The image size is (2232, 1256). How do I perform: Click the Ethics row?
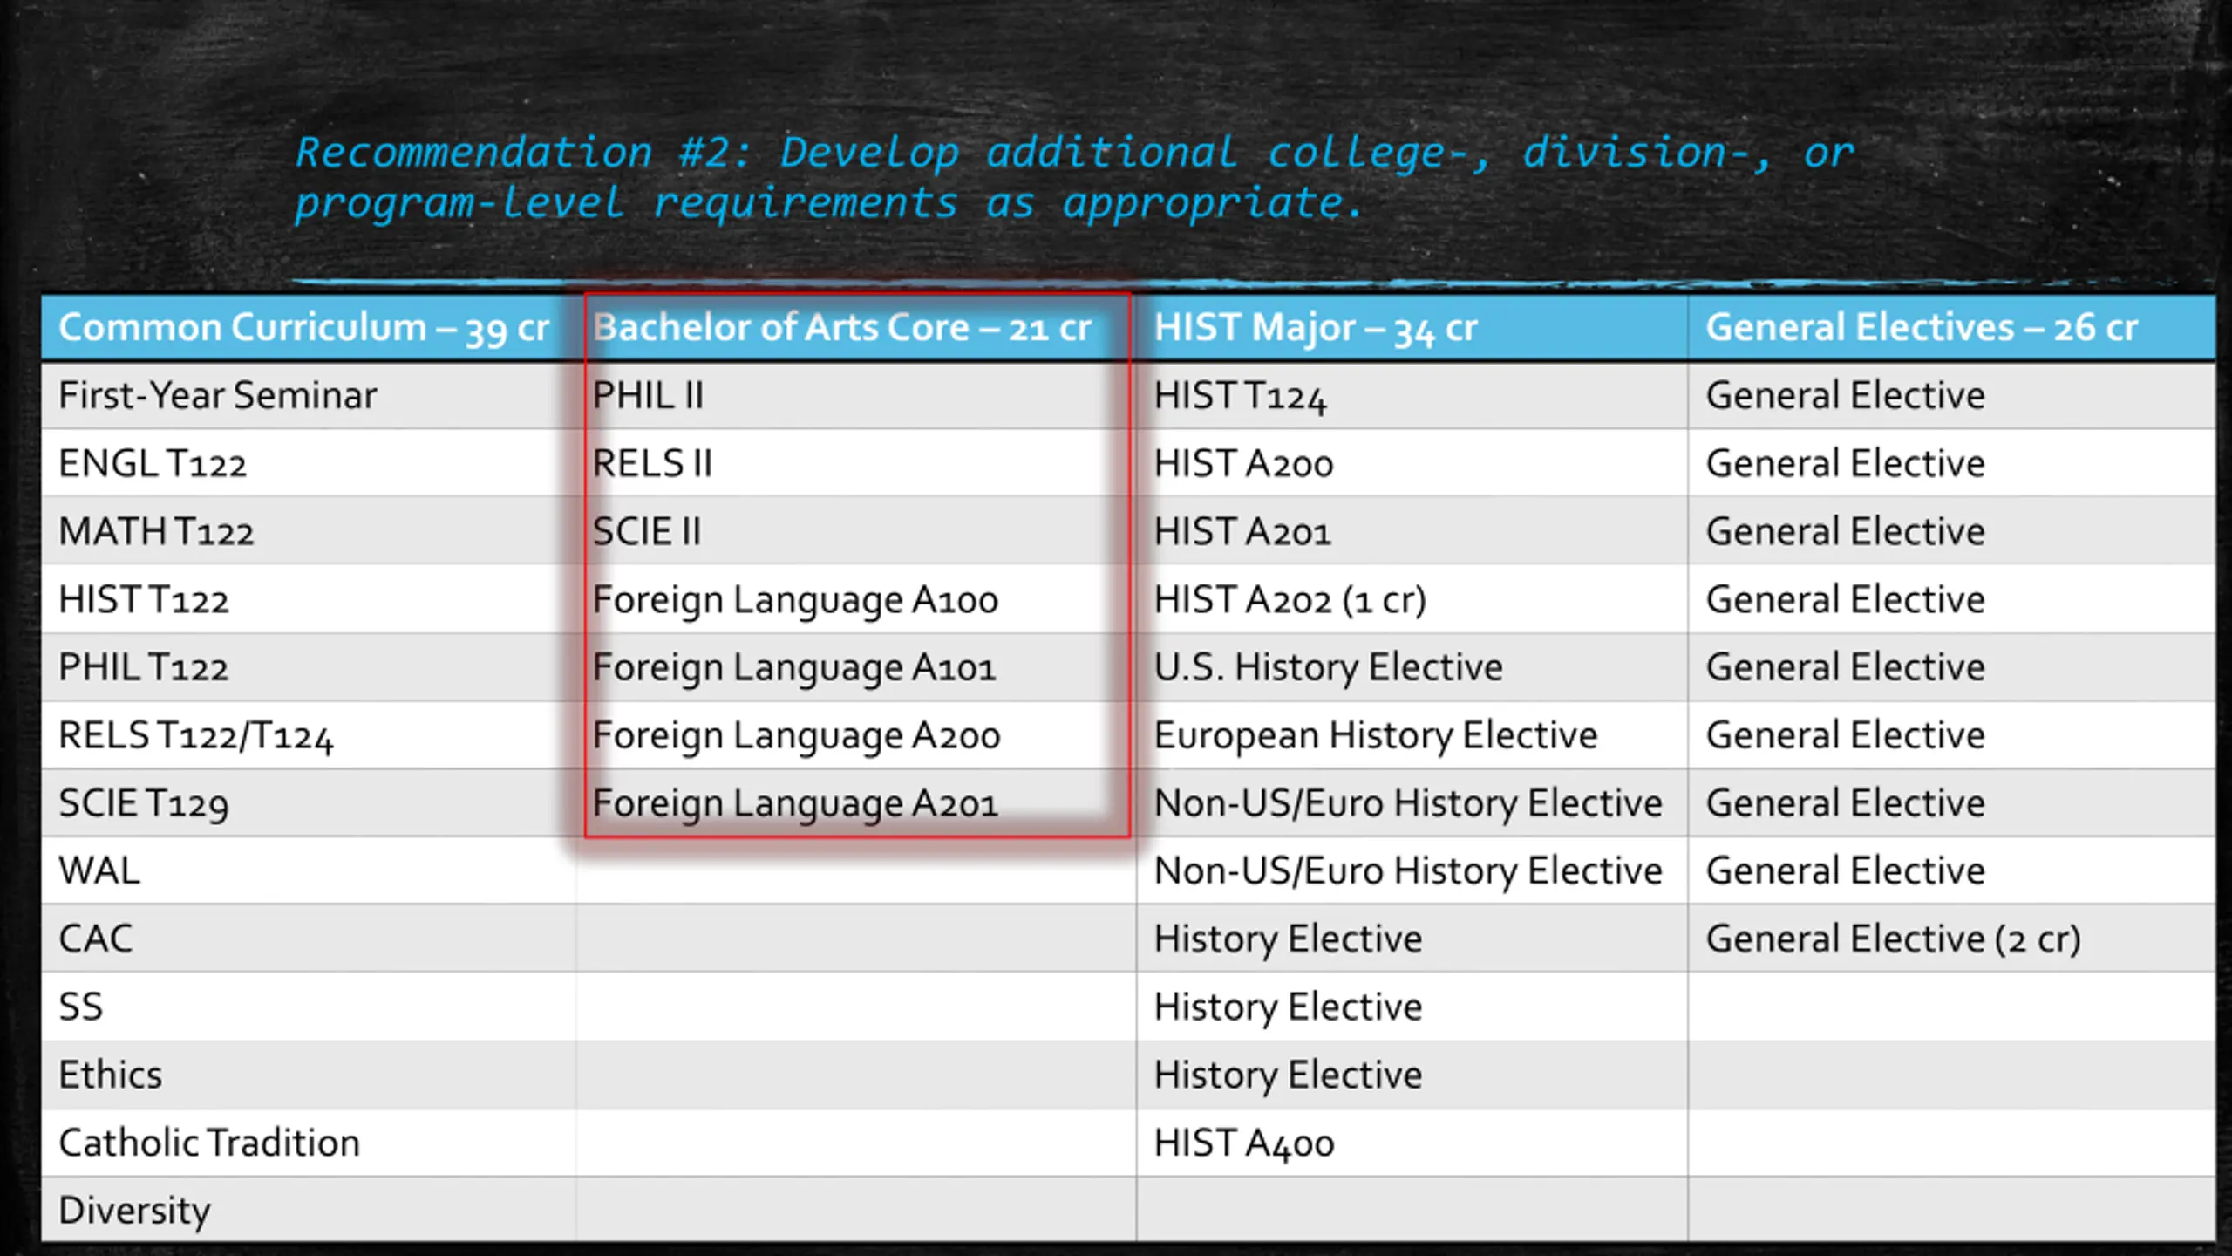[x=1127, y=1075]
